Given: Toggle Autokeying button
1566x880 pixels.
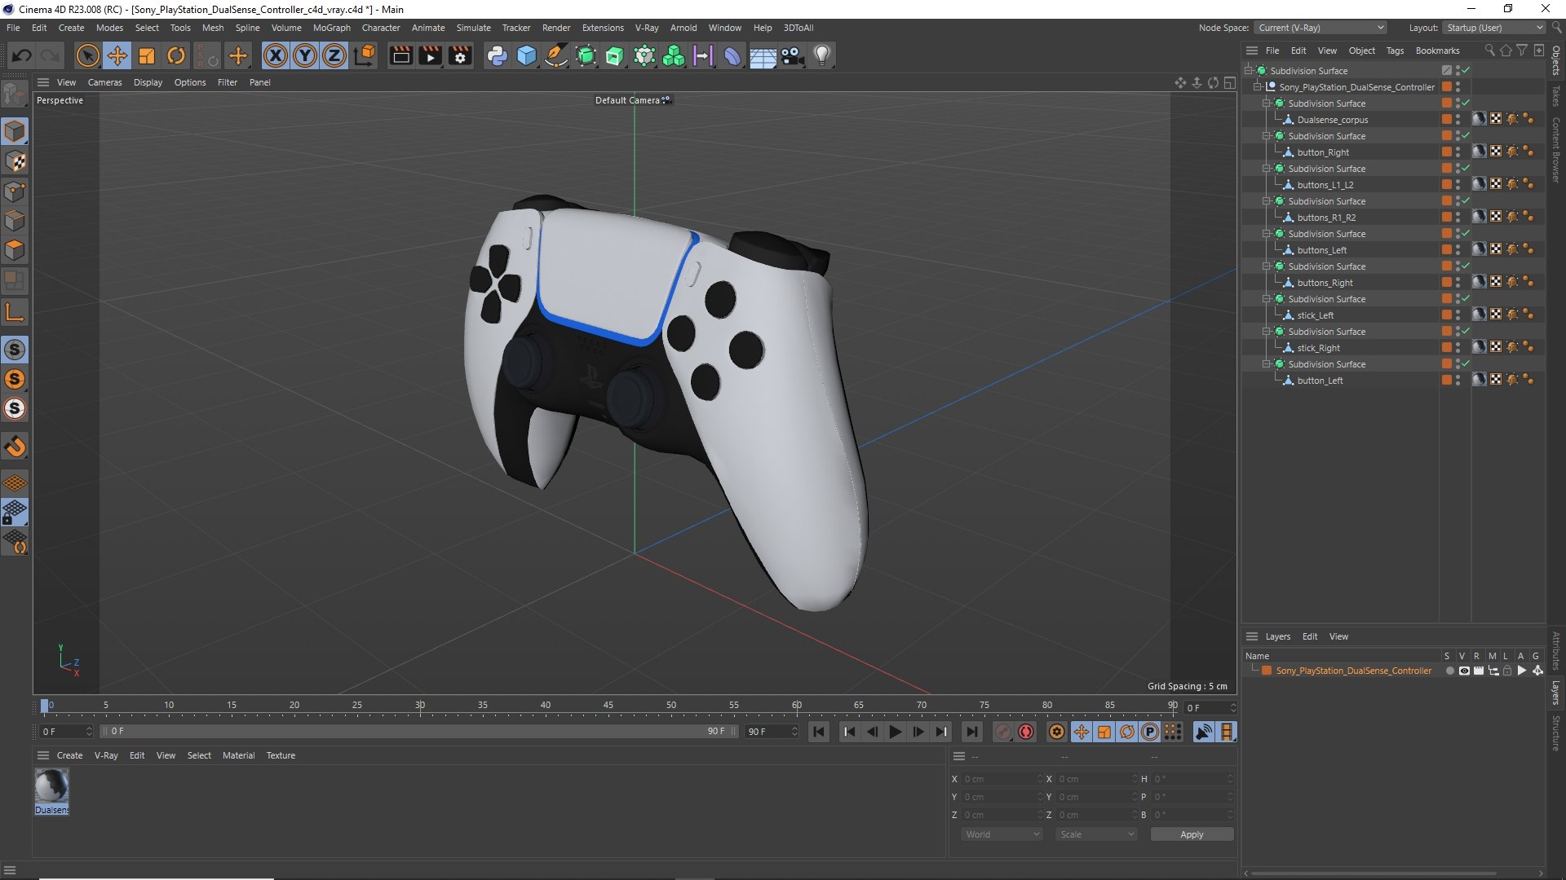Looking at the screenshot, I should click(x=1026, y=732).
